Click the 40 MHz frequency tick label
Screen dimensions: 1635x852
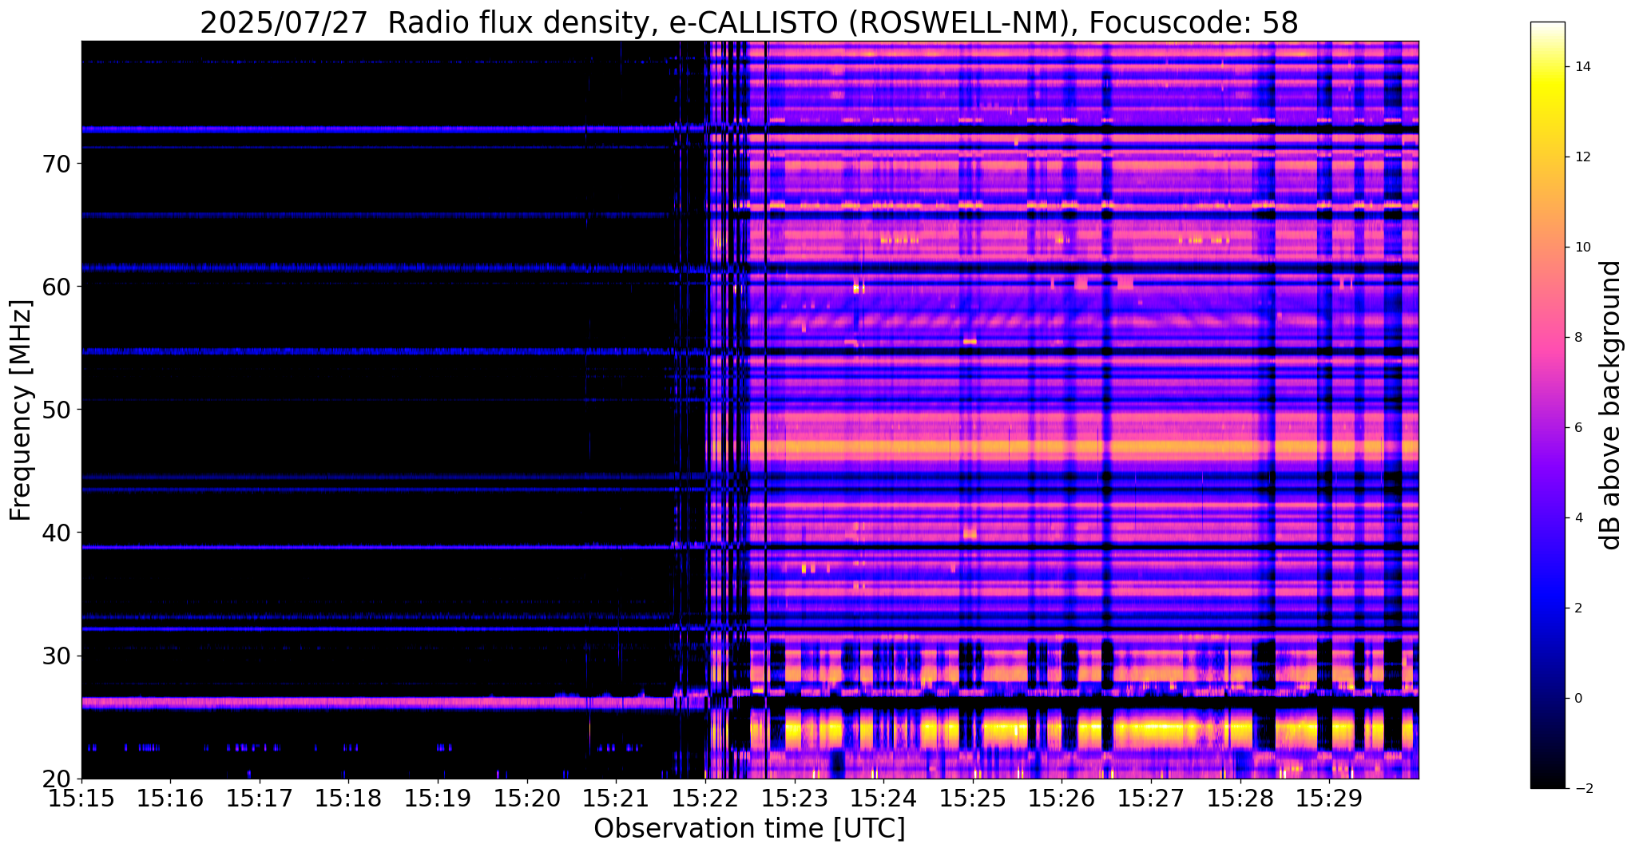click(x=56, y=533)
